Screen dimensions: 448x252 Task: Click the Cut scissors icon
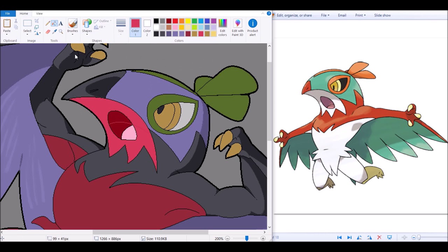[16, 21]
